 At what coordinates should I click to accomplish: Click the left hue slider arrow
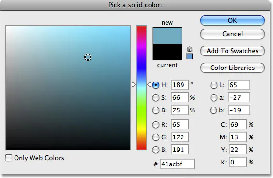134,85
